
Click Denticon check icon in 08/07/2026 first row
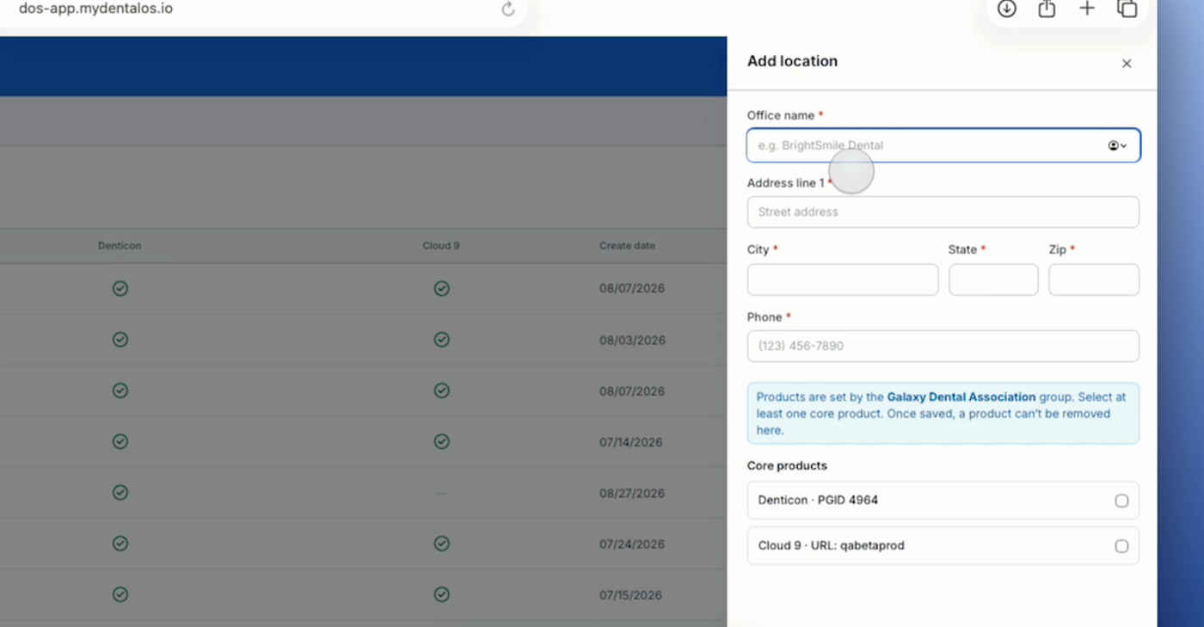pos(120,289)
